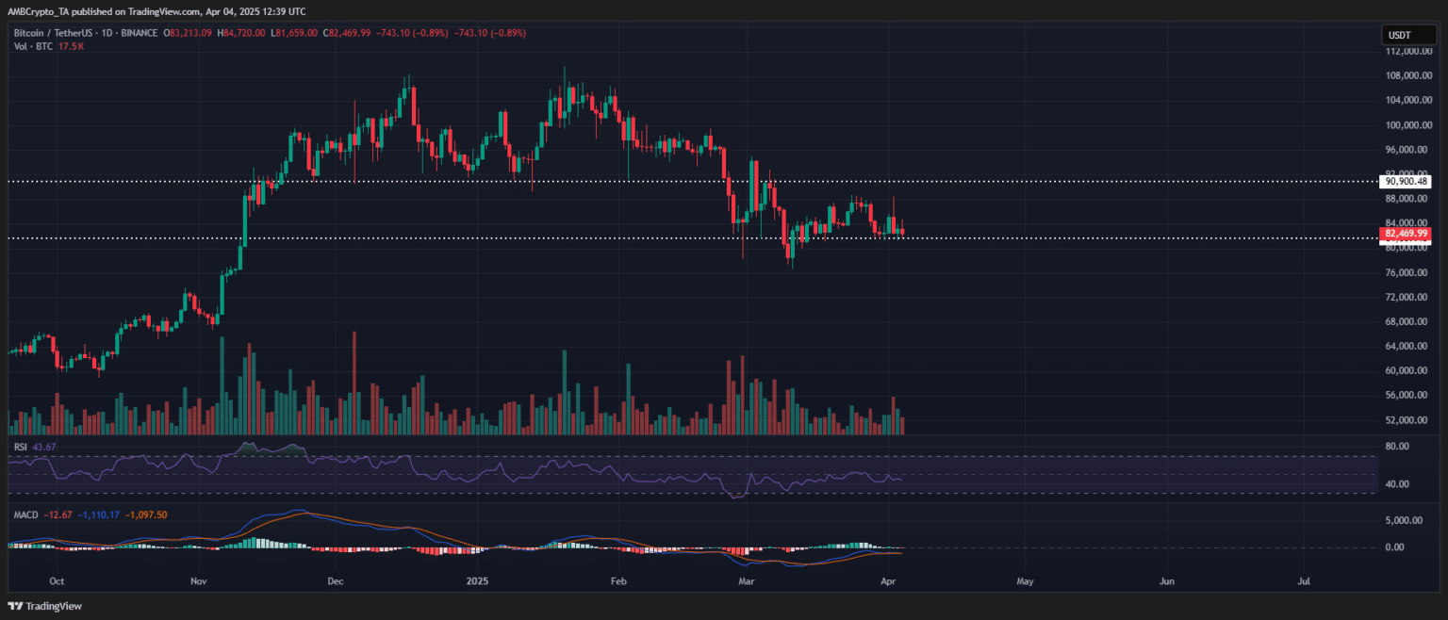The width and height of the screenshot is (1448, 620).
Task: Click the volume value 17.5K
Action: (73, 46)
